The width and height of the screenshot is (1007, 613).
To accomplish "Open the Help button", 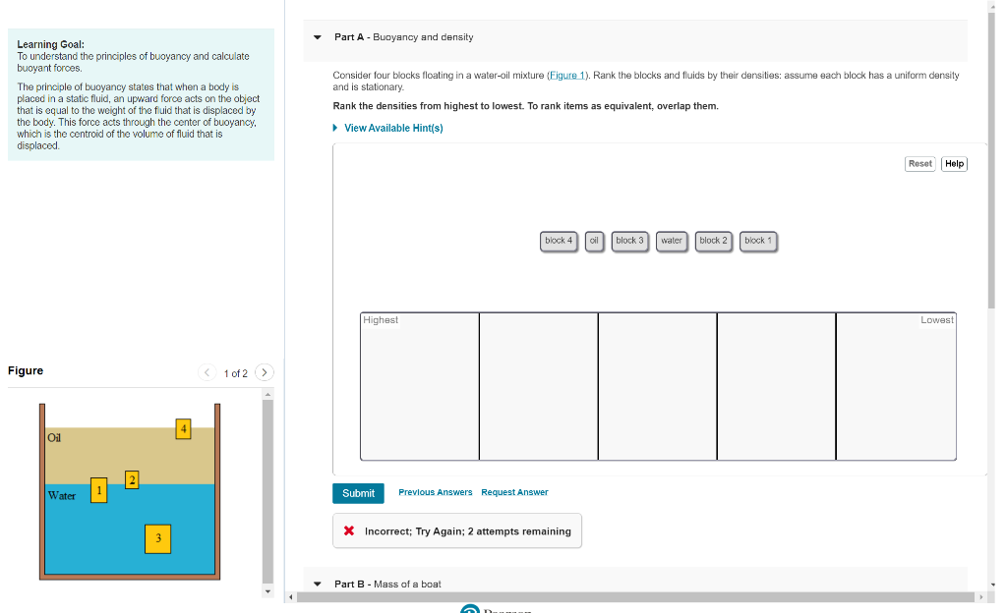I will click(954, 164).
